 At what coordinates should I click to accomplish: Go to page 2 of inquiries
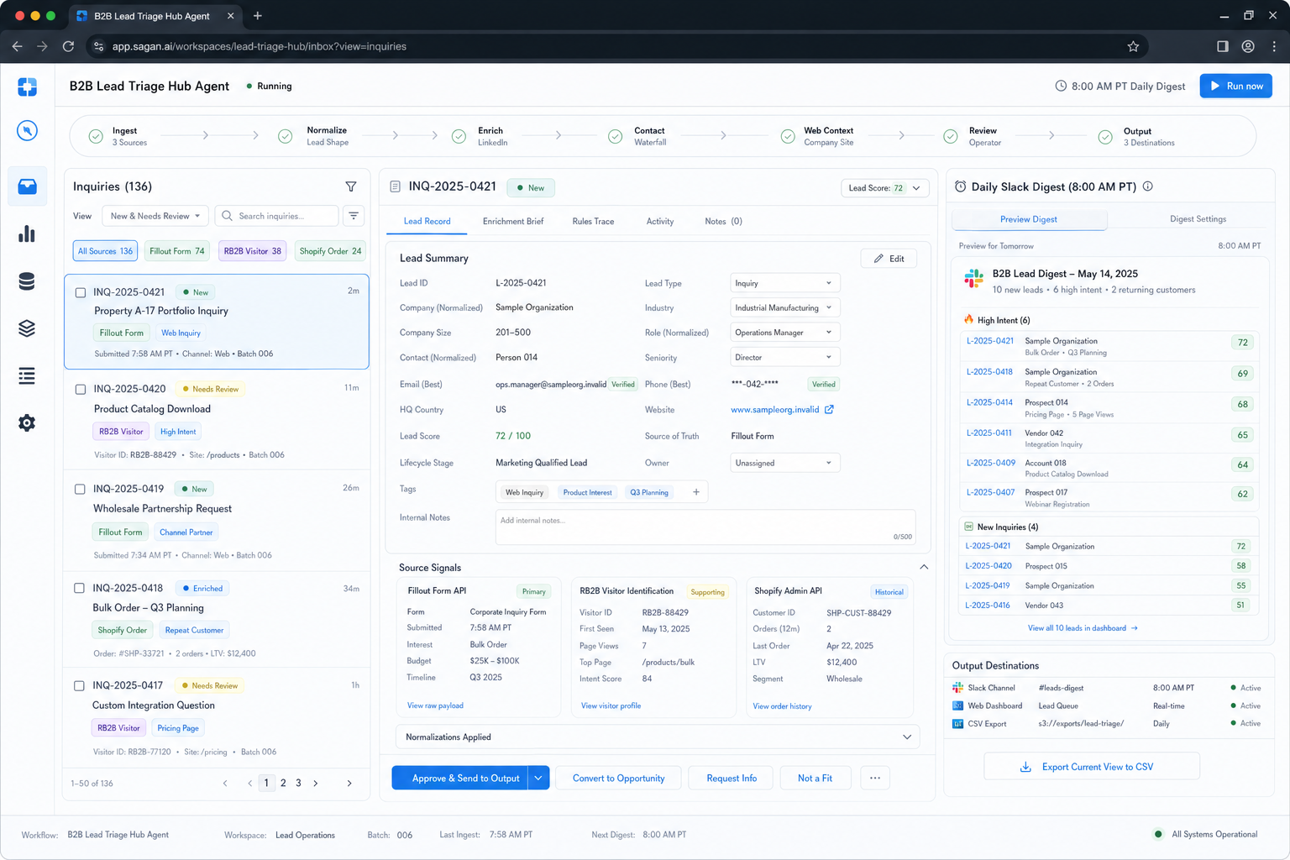[x=283, y=783]
